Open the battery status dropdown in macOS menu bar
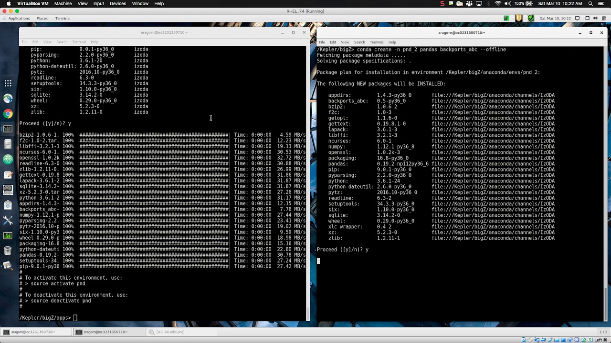The height and width of the screenshot is (343, 611). (528, 3)
